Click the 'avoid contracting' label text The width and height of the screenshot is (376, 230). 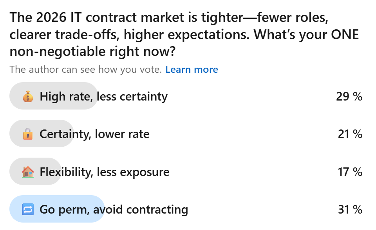pyautogui.click(x=141, y=209)
